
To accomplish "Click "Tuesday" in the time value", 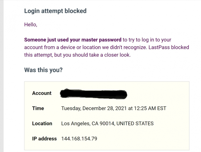I will (x=71, y=109).
